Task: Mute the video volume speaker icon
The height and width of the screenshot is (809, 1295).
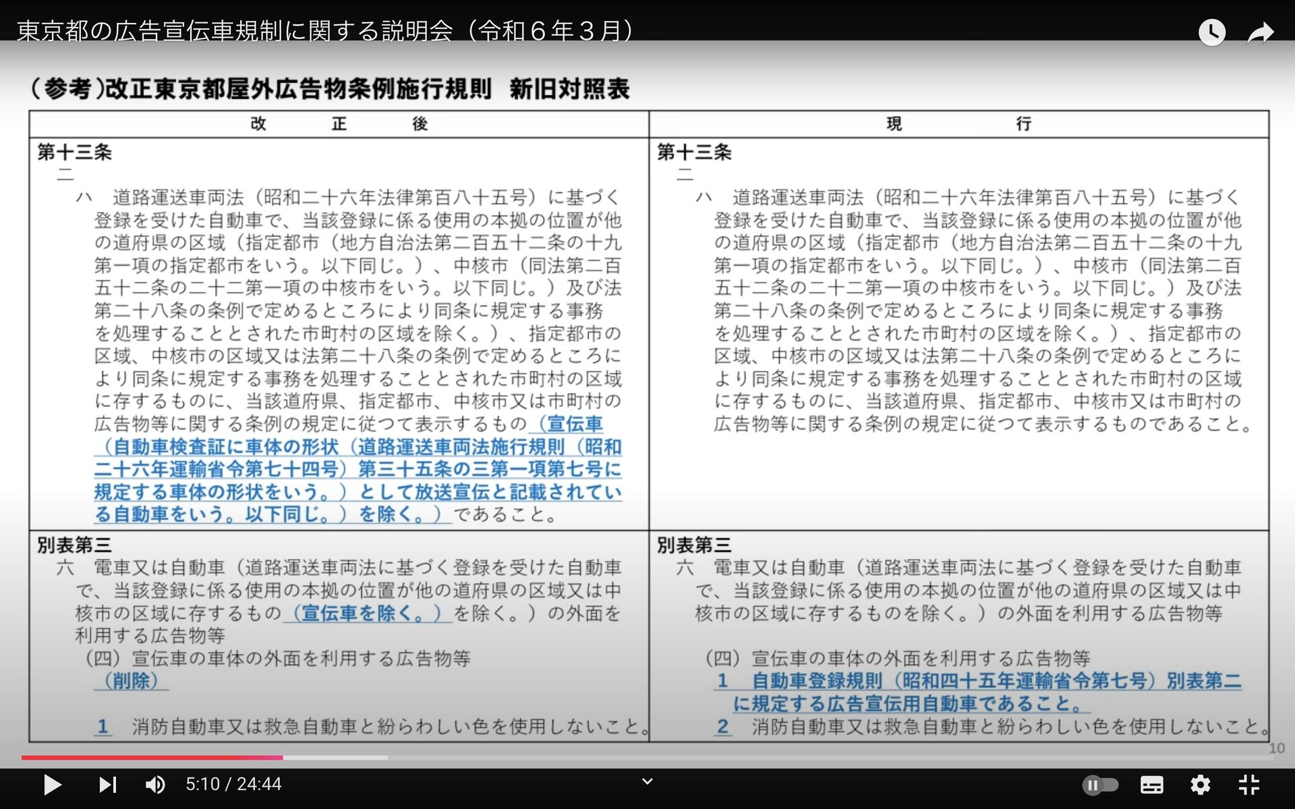Action: 155,784
